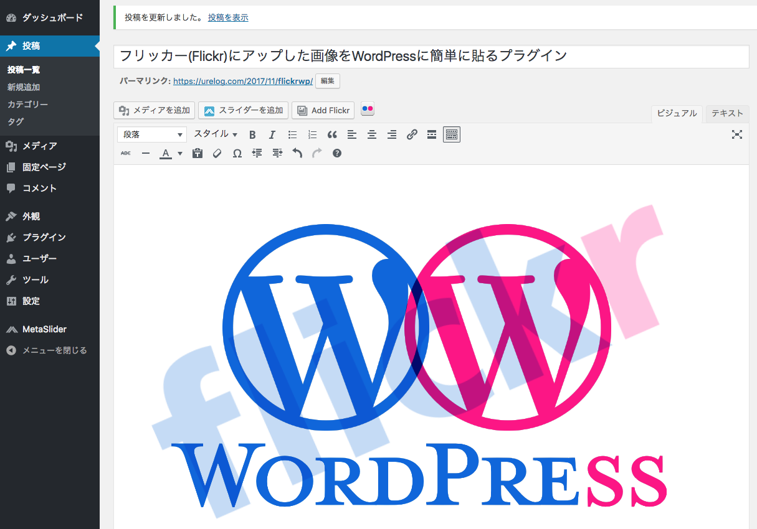Open 設定 settings menu
This screenshot has width=757, height=529.
[50, 301]
